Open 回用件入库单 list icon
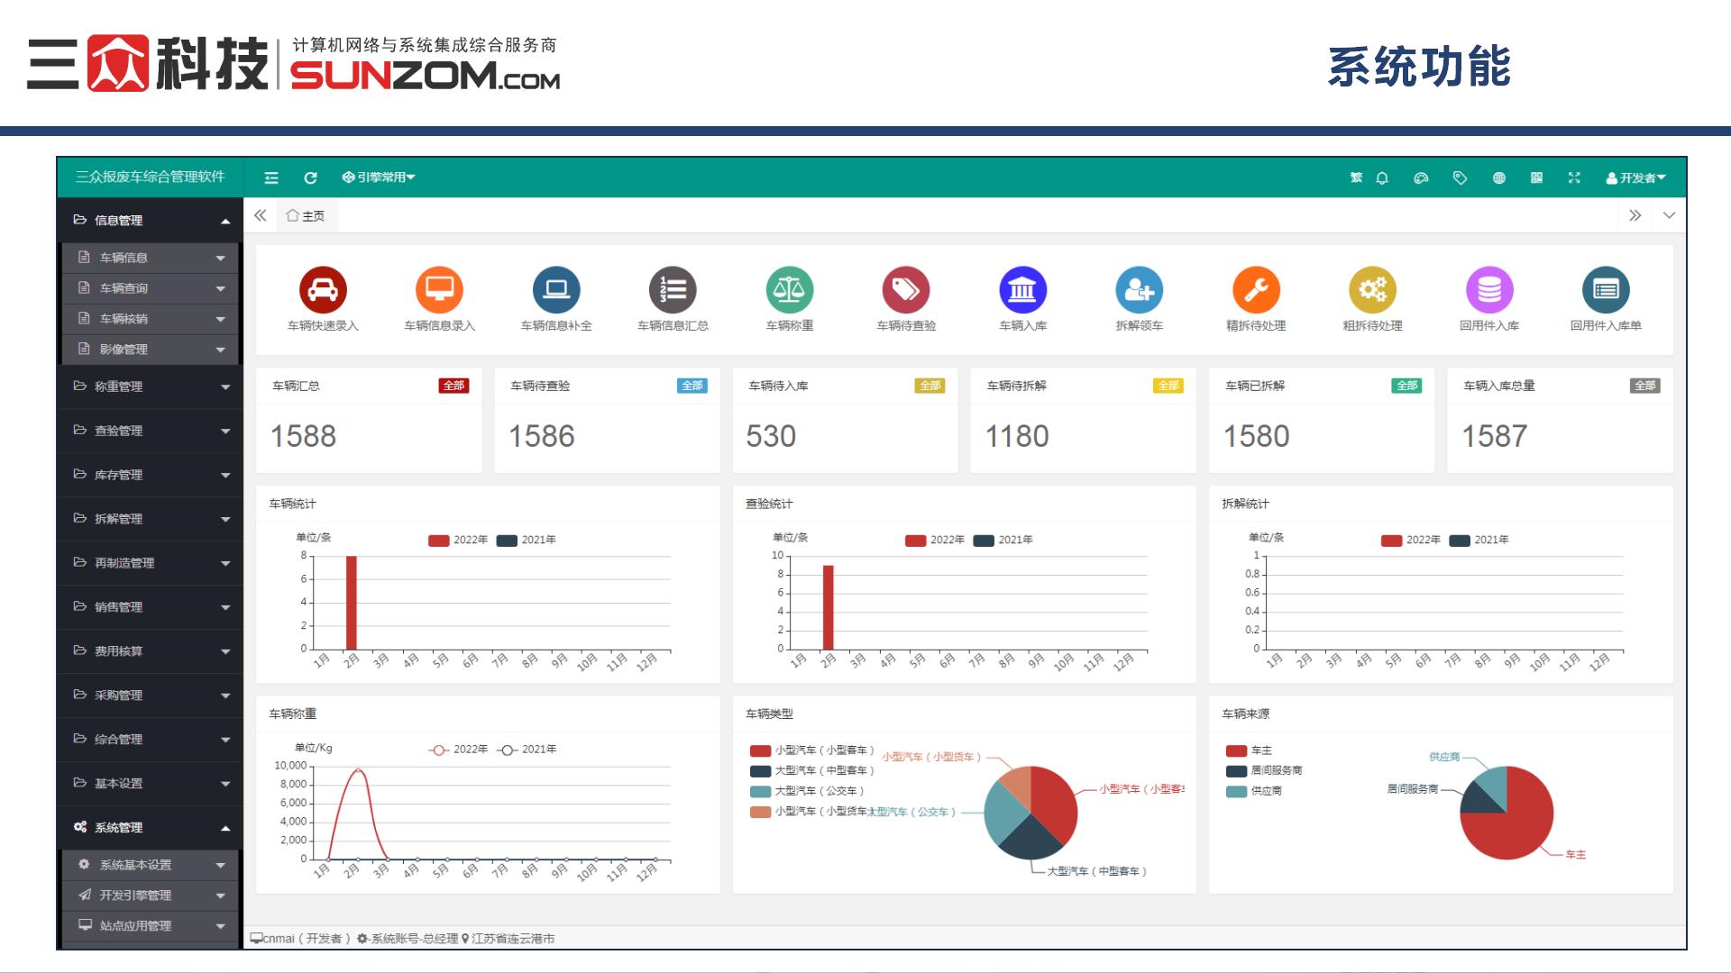1731x973 pixels. [x=1606, y=289]
